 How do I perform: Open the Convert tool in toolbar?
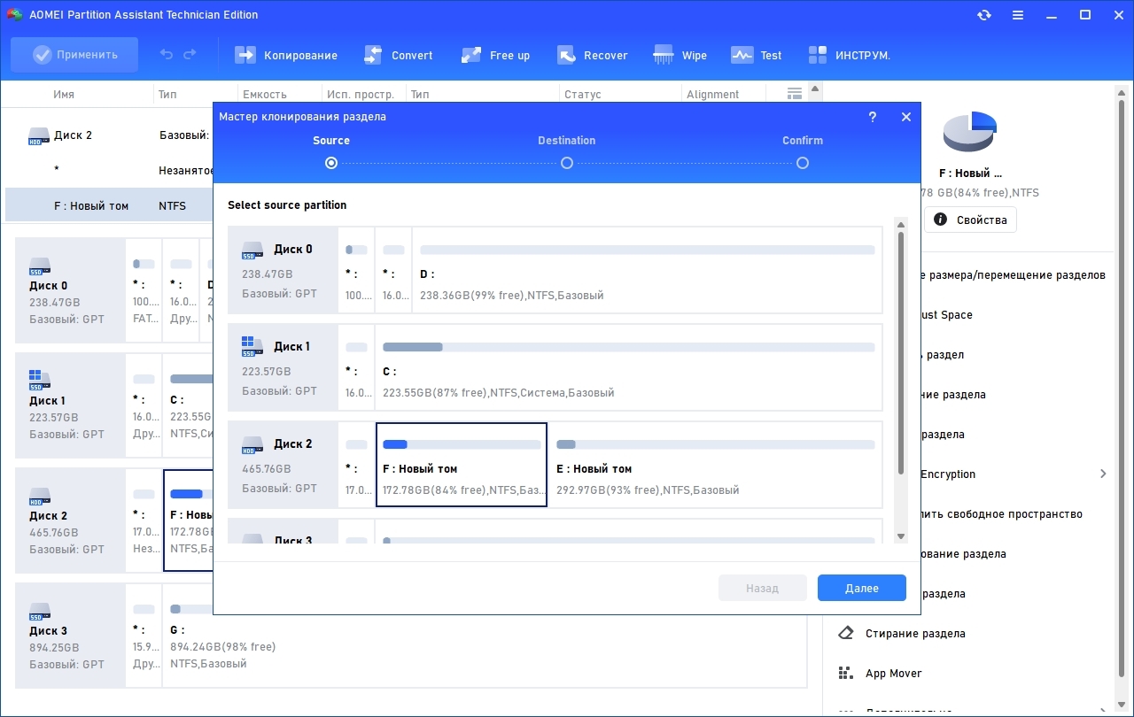399,55
